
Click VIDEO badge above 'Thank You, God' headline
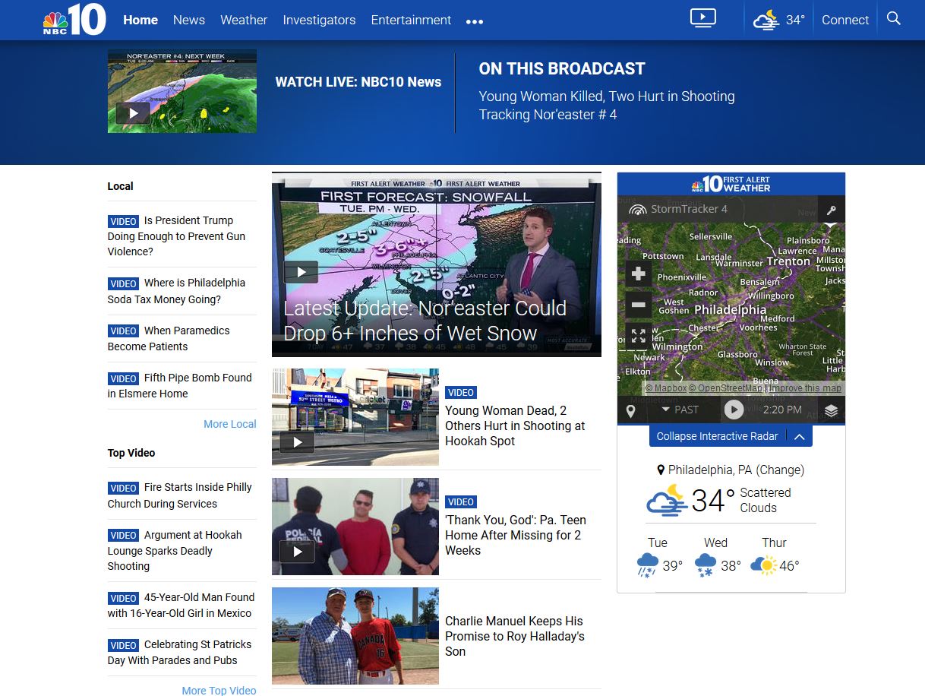point(461,502)
